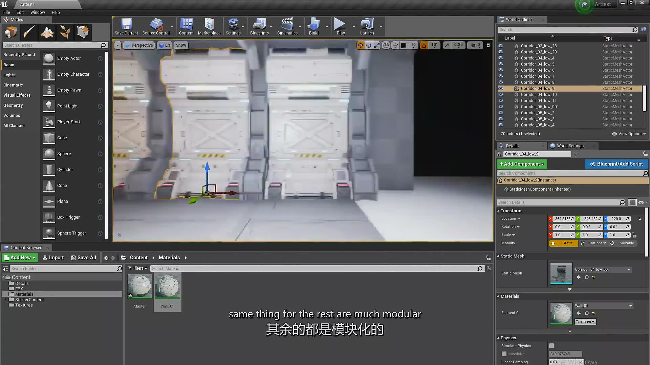Select the Foliage mode icon
This screenshot has height=365, width=650.
pyautogui.click(x=65, y=32)
